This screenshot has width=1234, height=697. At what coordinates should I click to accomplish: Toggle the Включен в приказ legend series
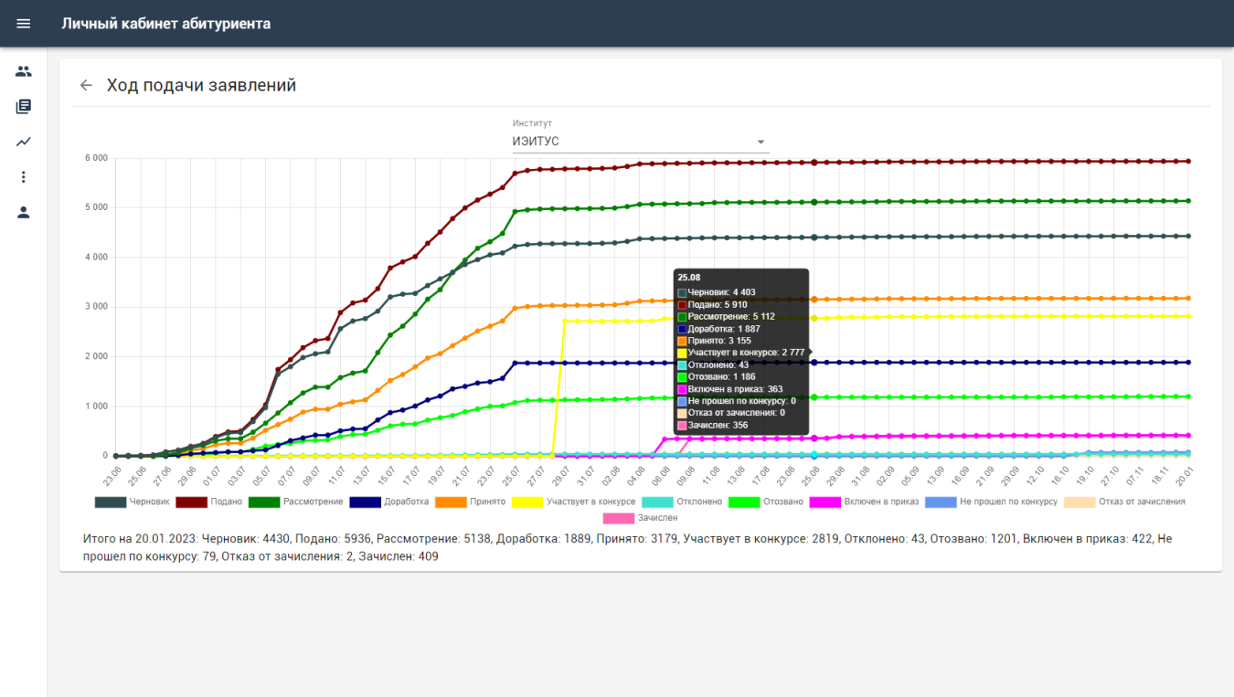(864, 502)
